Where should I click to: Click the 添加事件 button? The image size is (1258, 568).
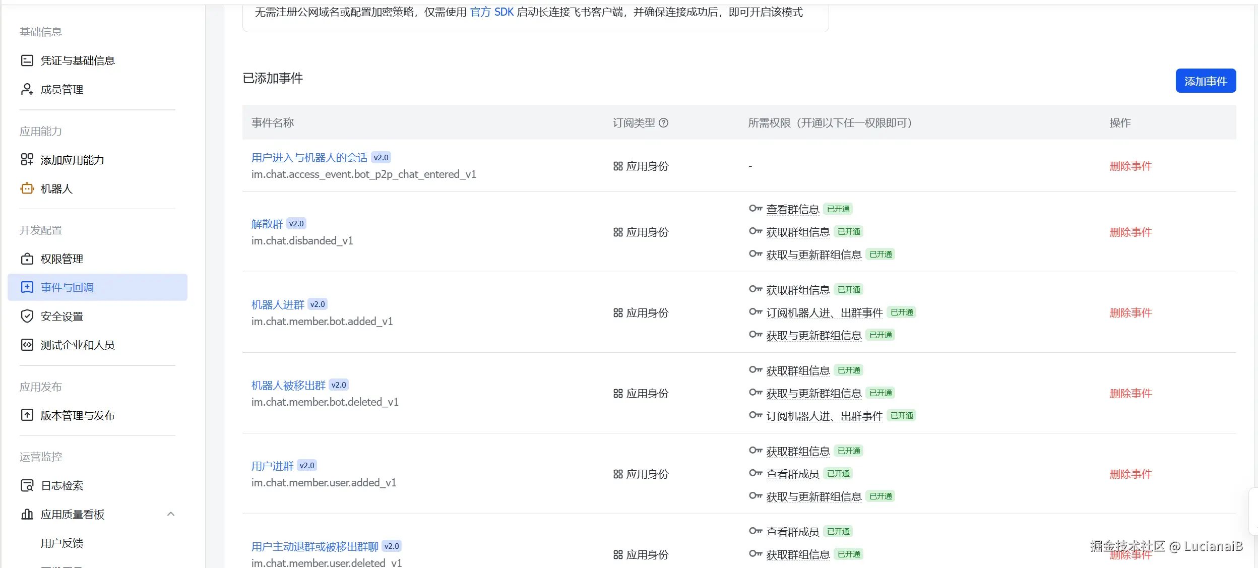point(1205,81)
